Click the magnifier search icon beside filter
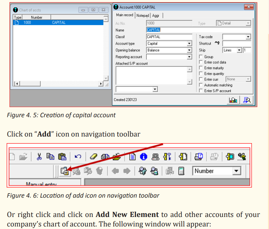 pyautogui.click(x=154, y=171)
